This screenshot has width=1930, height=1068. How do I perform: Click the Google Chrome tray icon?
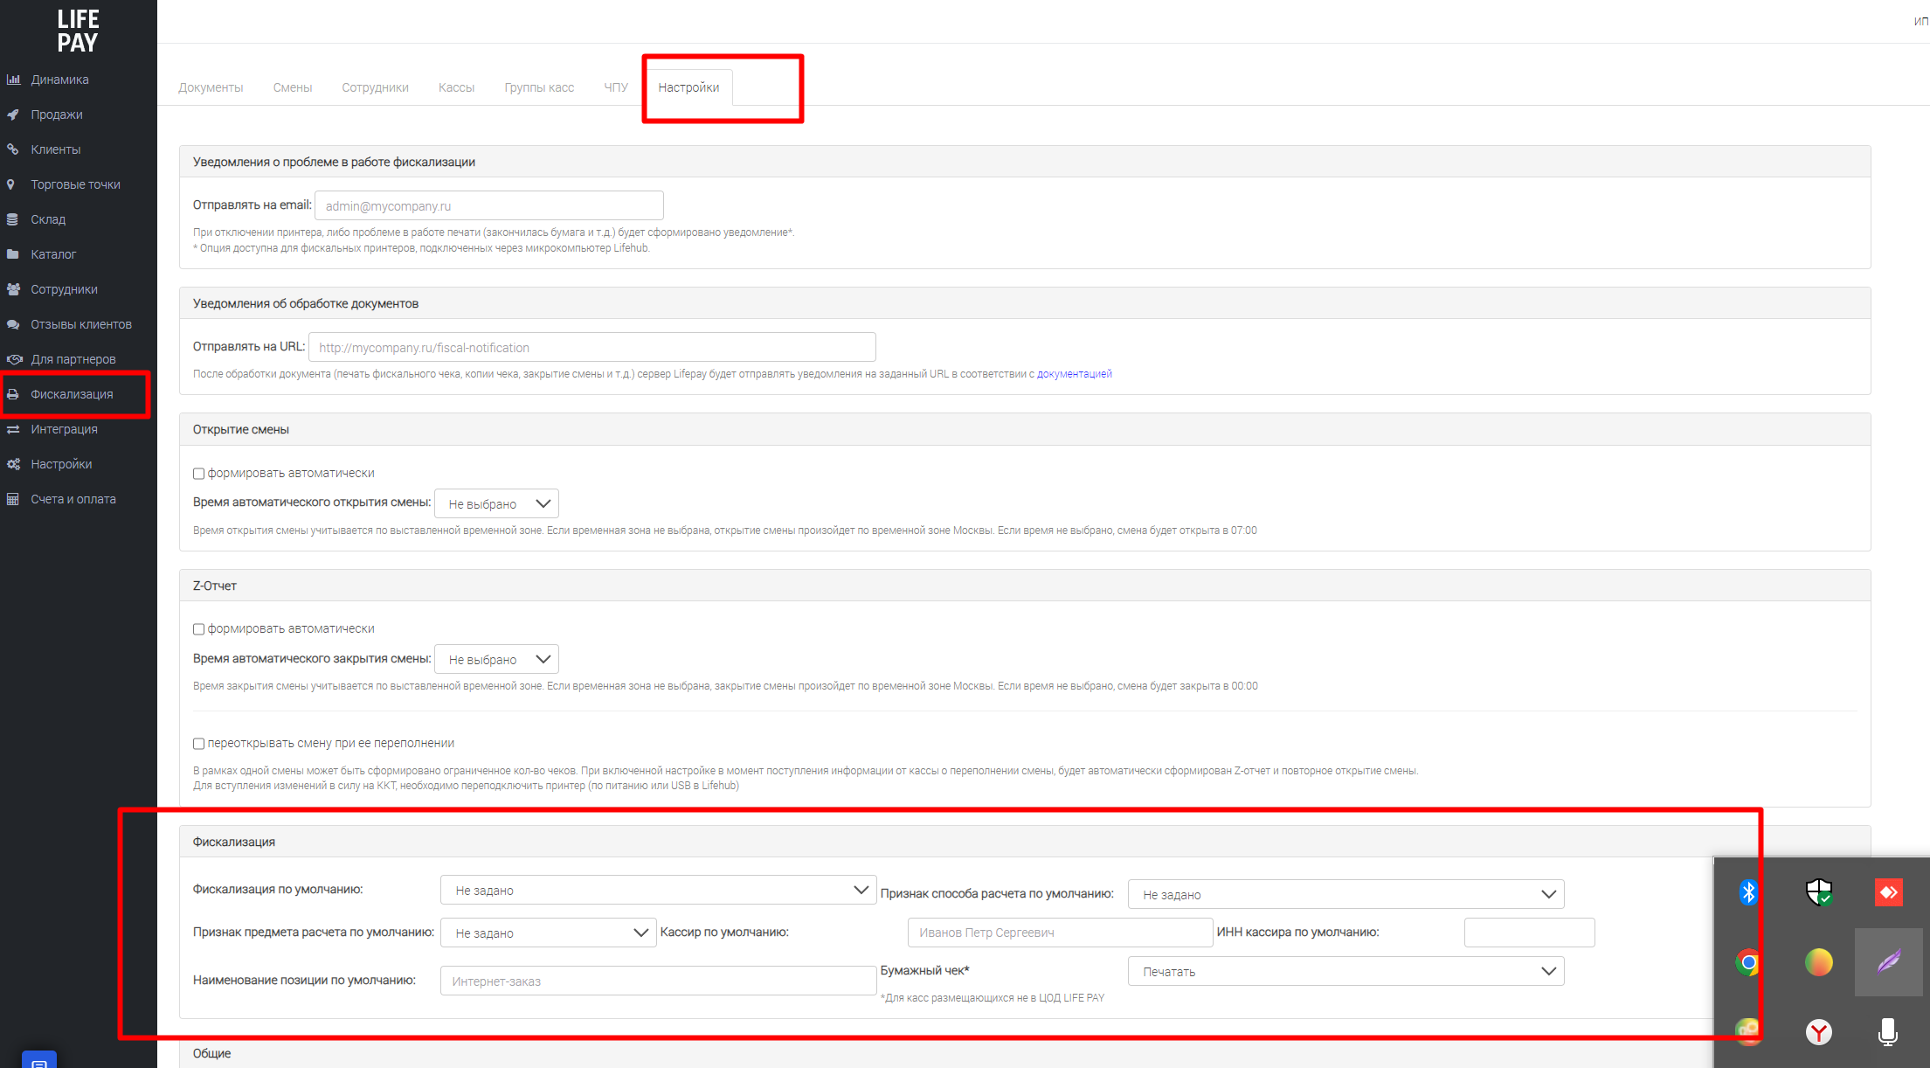click(1748, 962)
